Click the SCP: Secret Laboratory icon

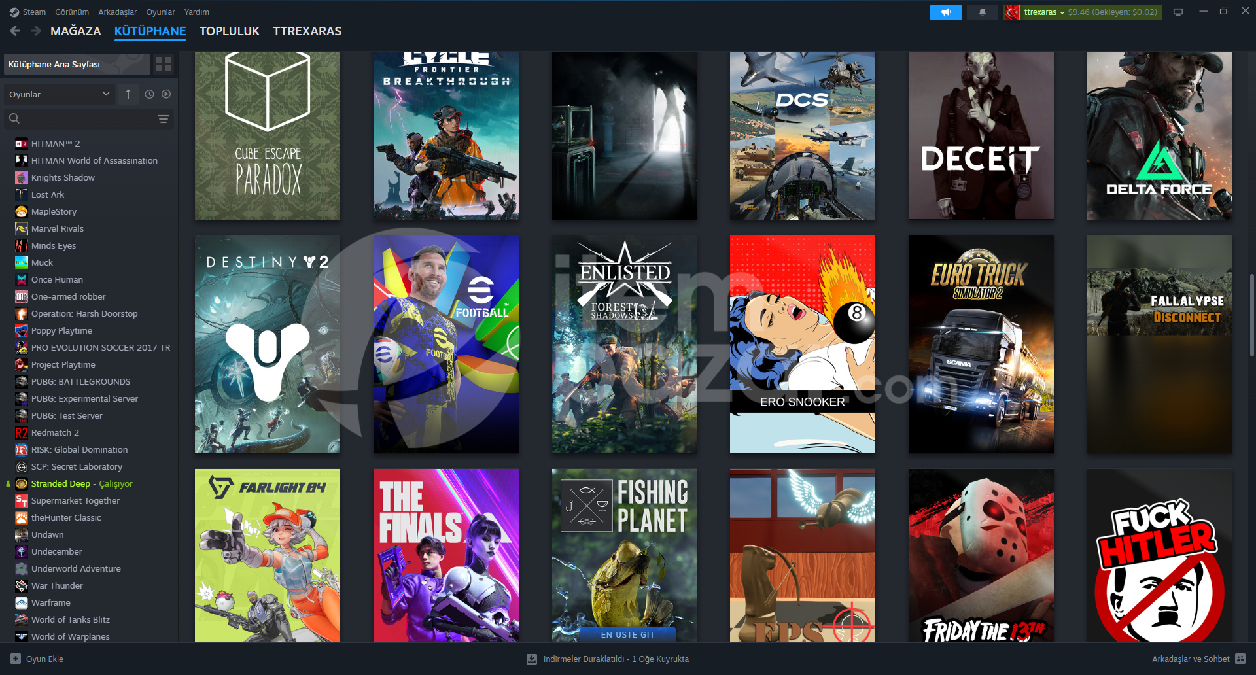(x=22, y=466)
